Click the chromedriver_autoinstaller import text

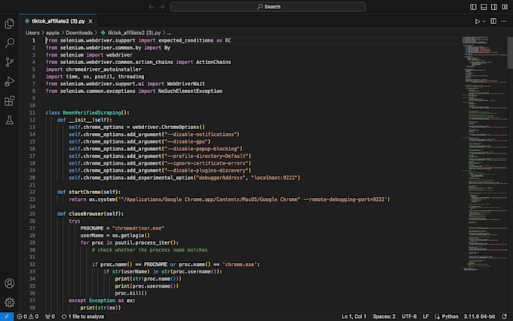(x=103, y=69)
